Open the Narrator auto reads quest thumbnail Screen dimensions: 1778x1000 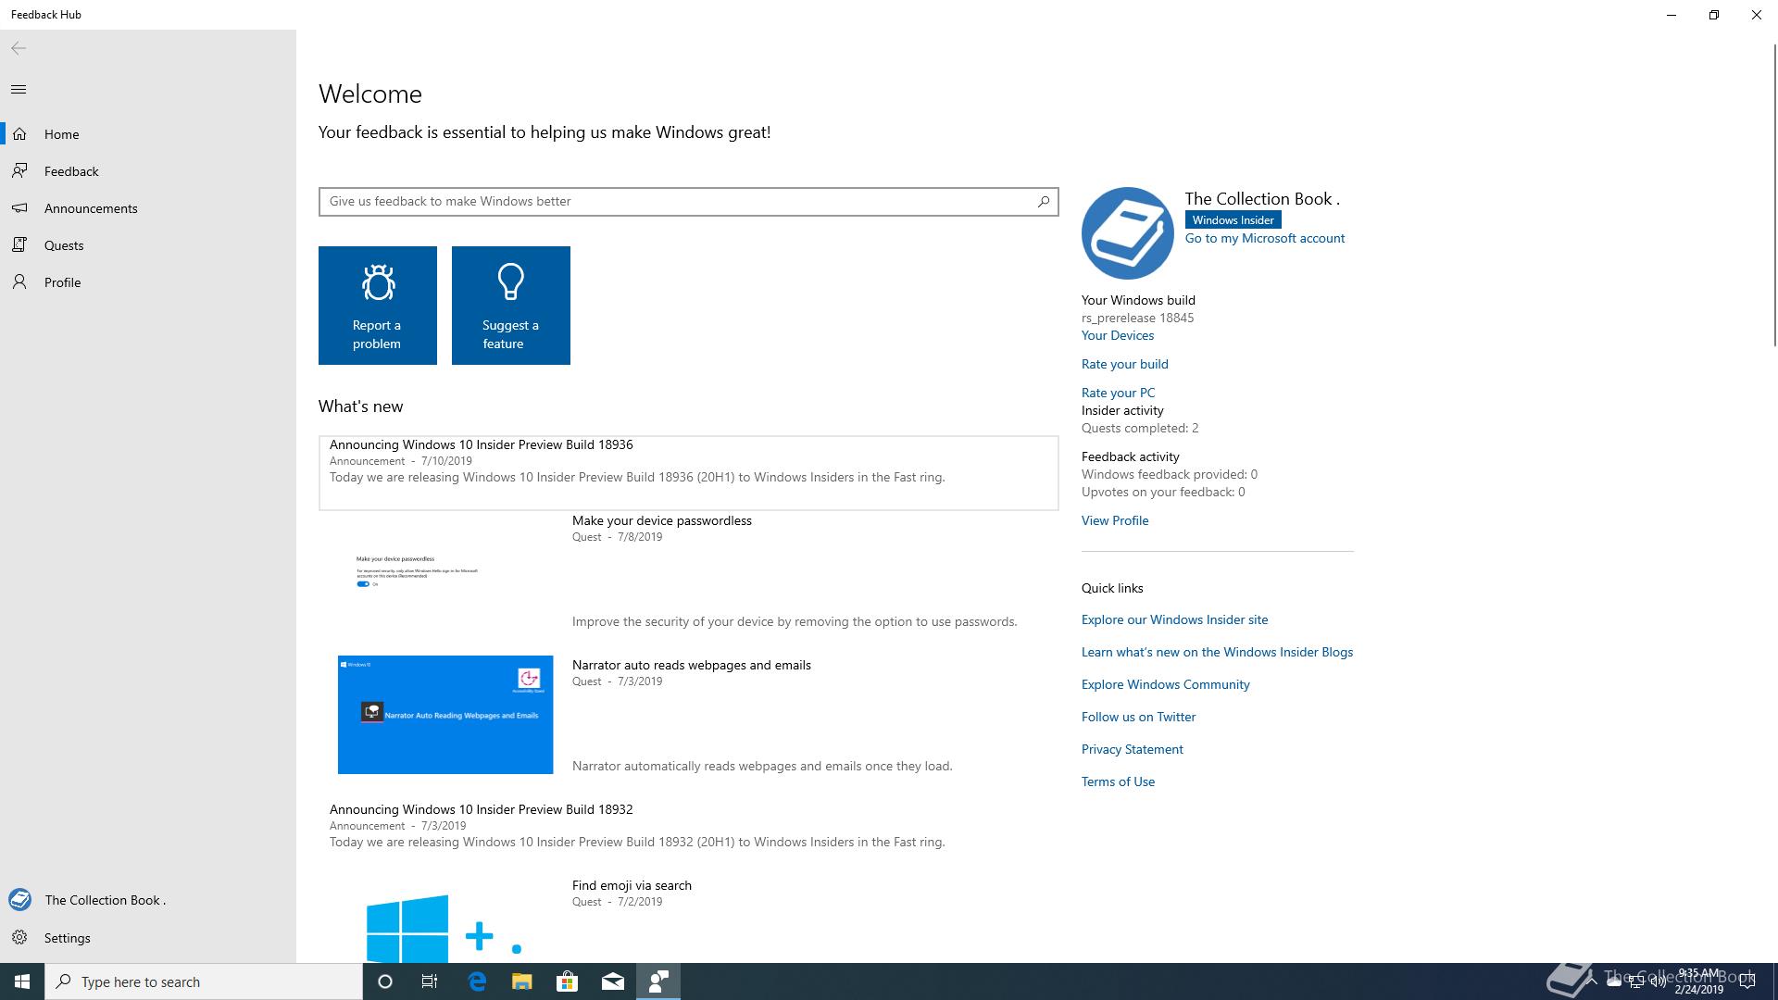click(x=445, y=715)
